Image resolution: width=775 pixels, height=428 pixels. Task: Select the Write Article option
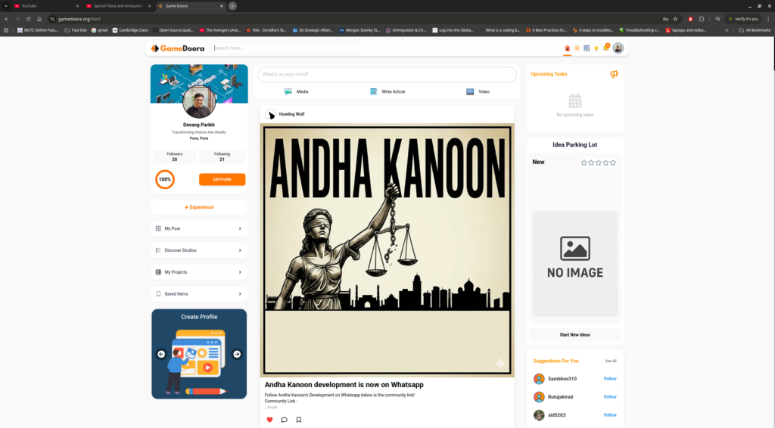coord(387,91)
